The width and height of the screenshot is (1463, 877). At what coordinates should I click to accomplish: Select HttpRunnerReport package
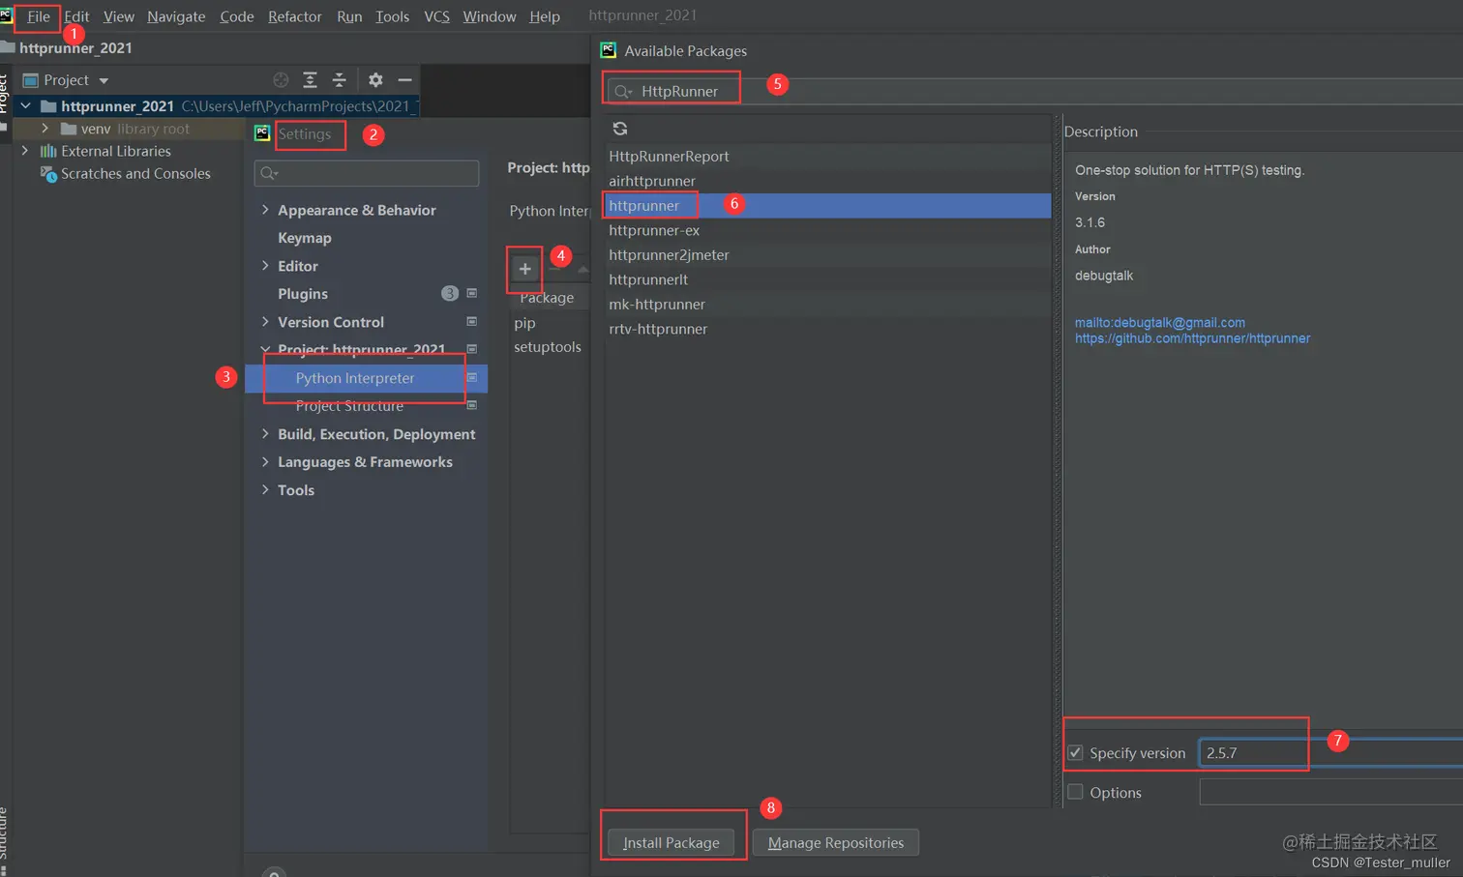[828, 156]
